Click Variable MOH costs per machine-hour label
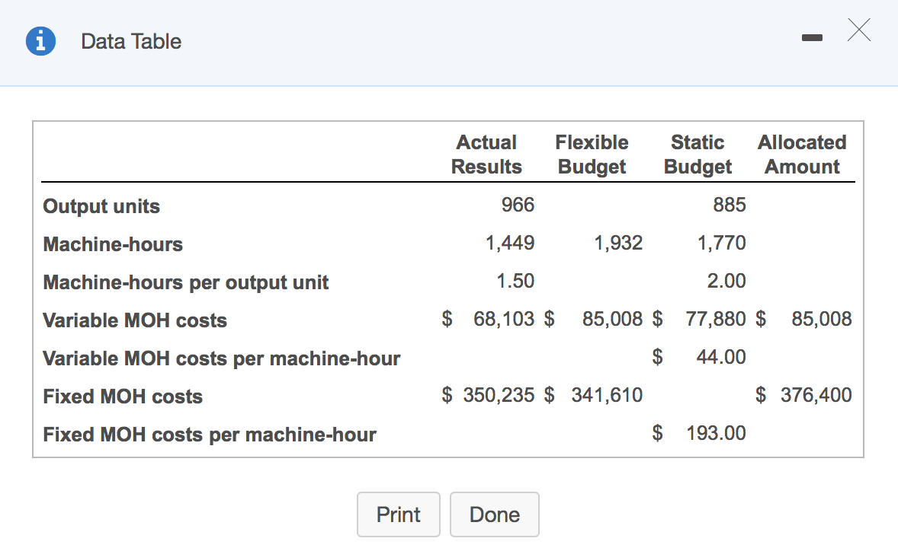The height and width of the screenshot is (551, 898). [222, 359]
